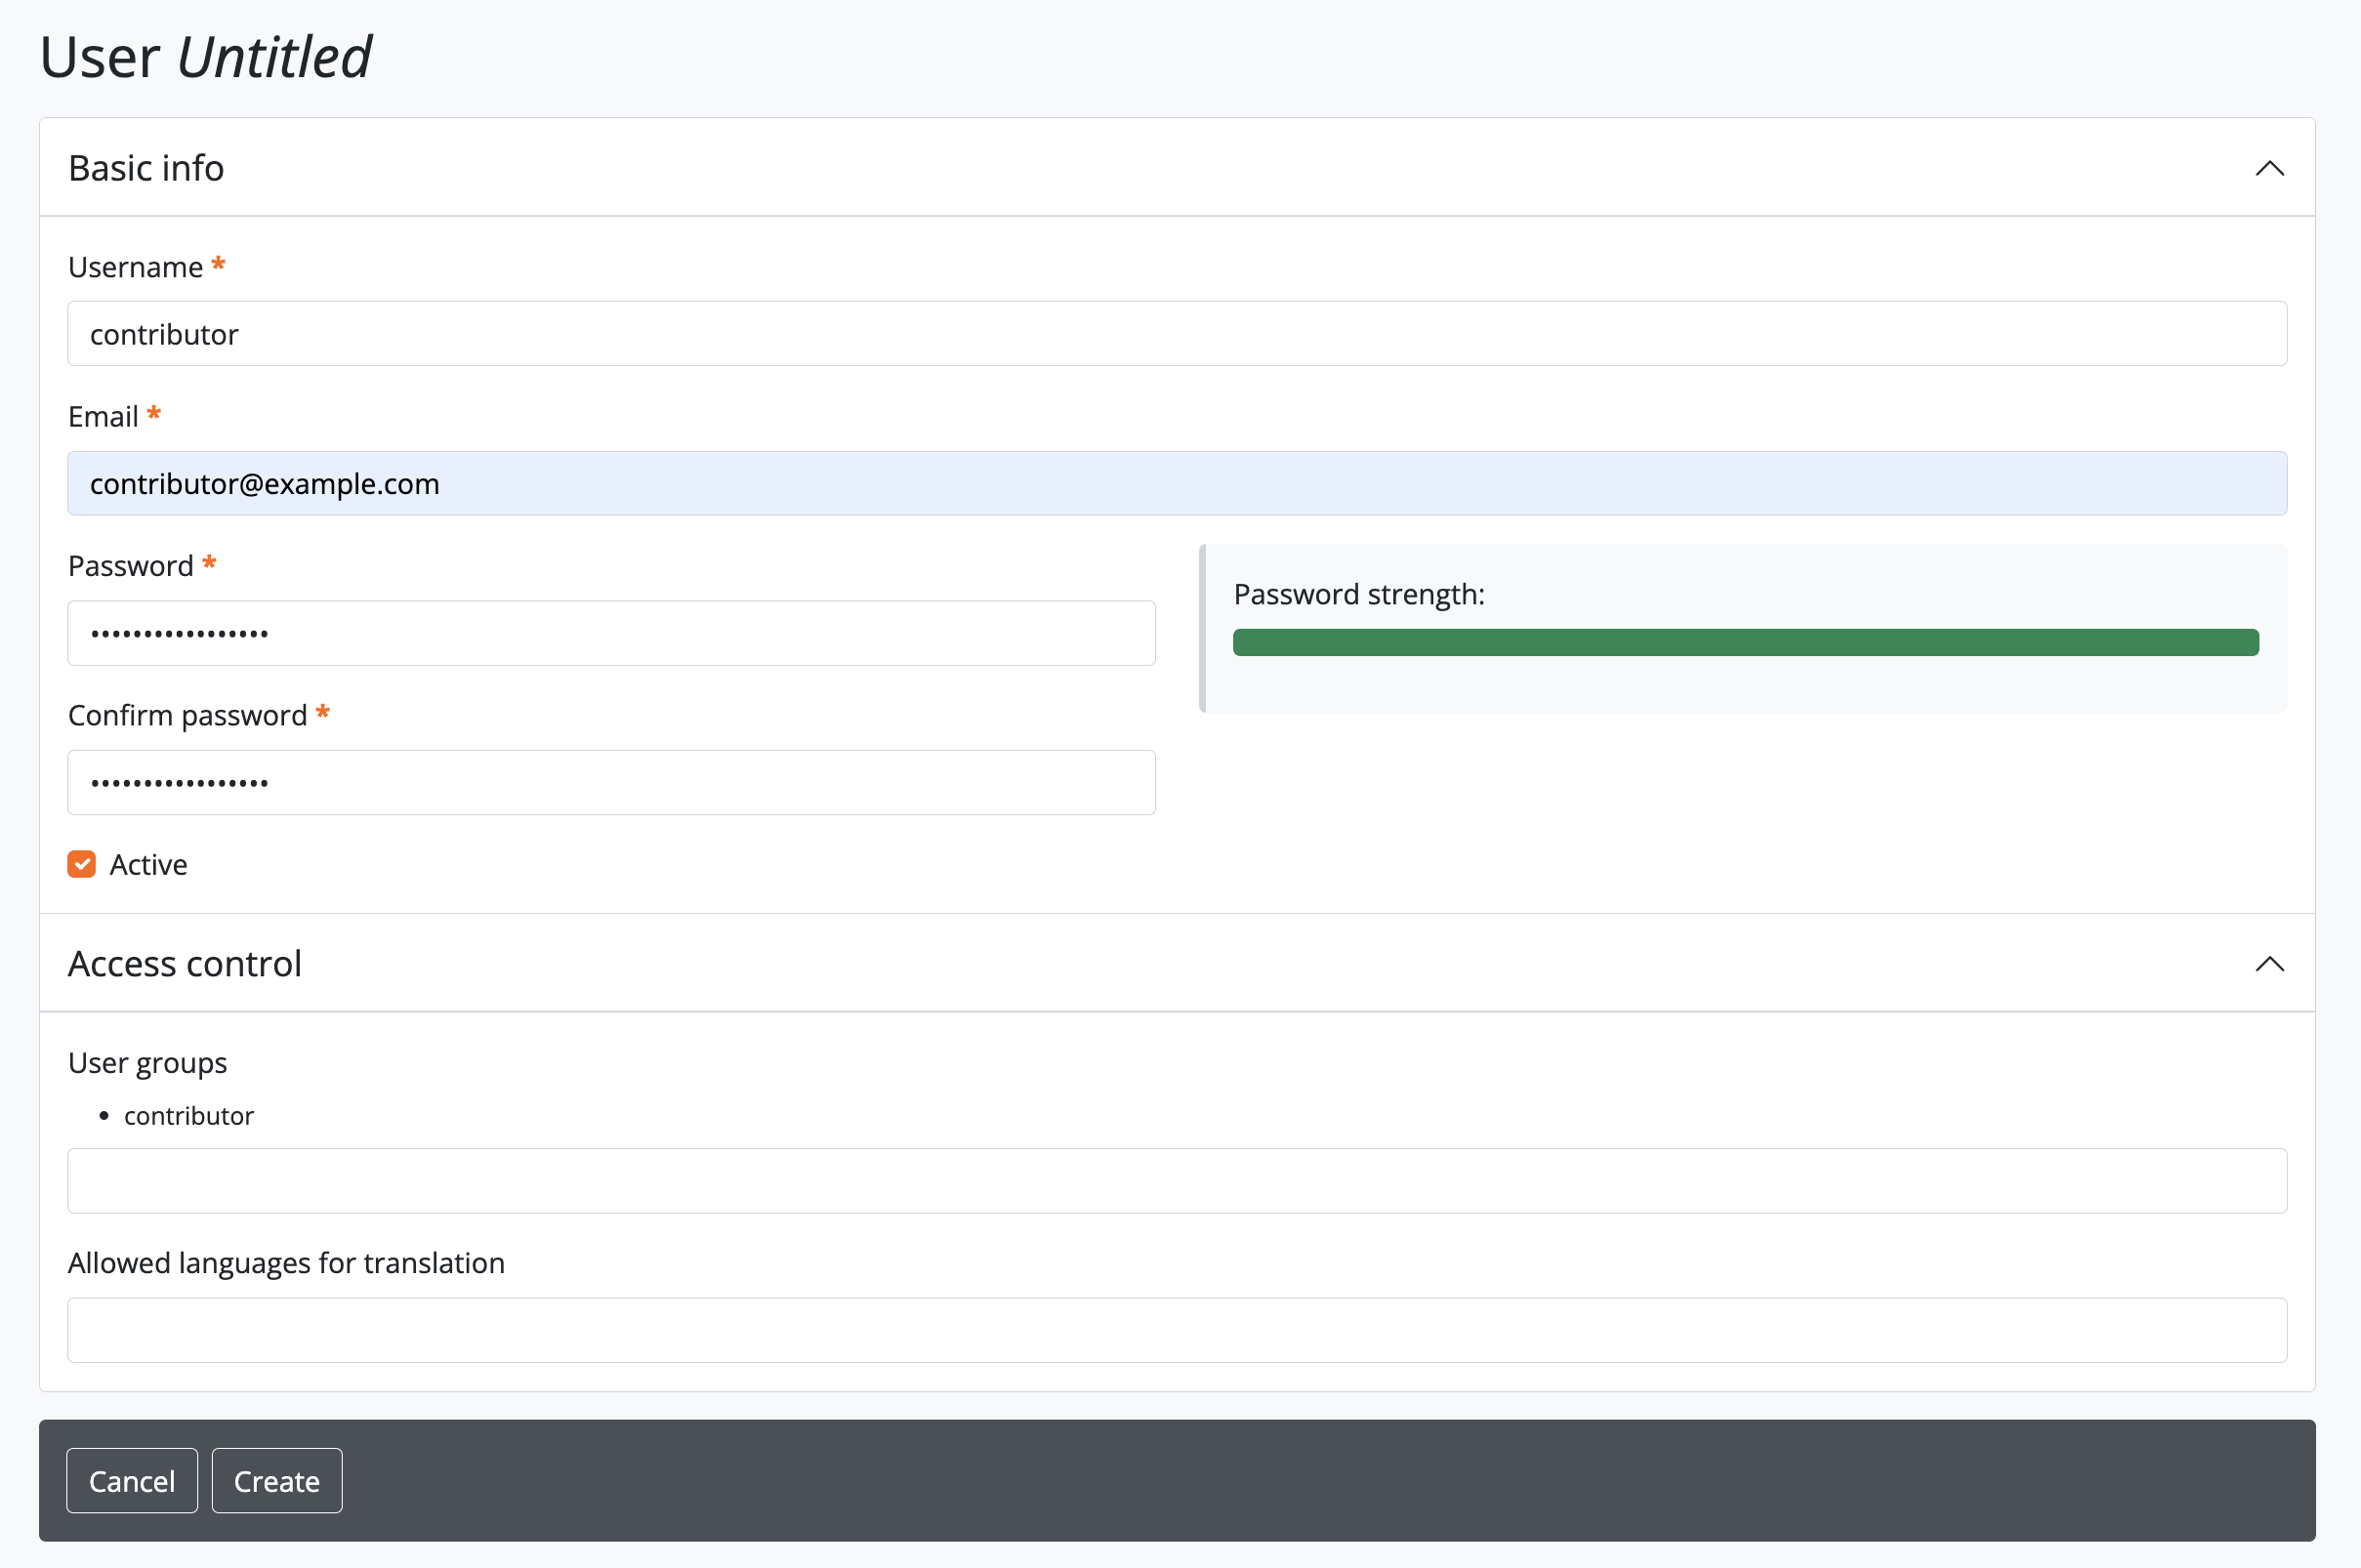Focus the Confirm password field
Image resolution: width=2361 pixels, height=1568 pixels.
(x=611, y=783)
